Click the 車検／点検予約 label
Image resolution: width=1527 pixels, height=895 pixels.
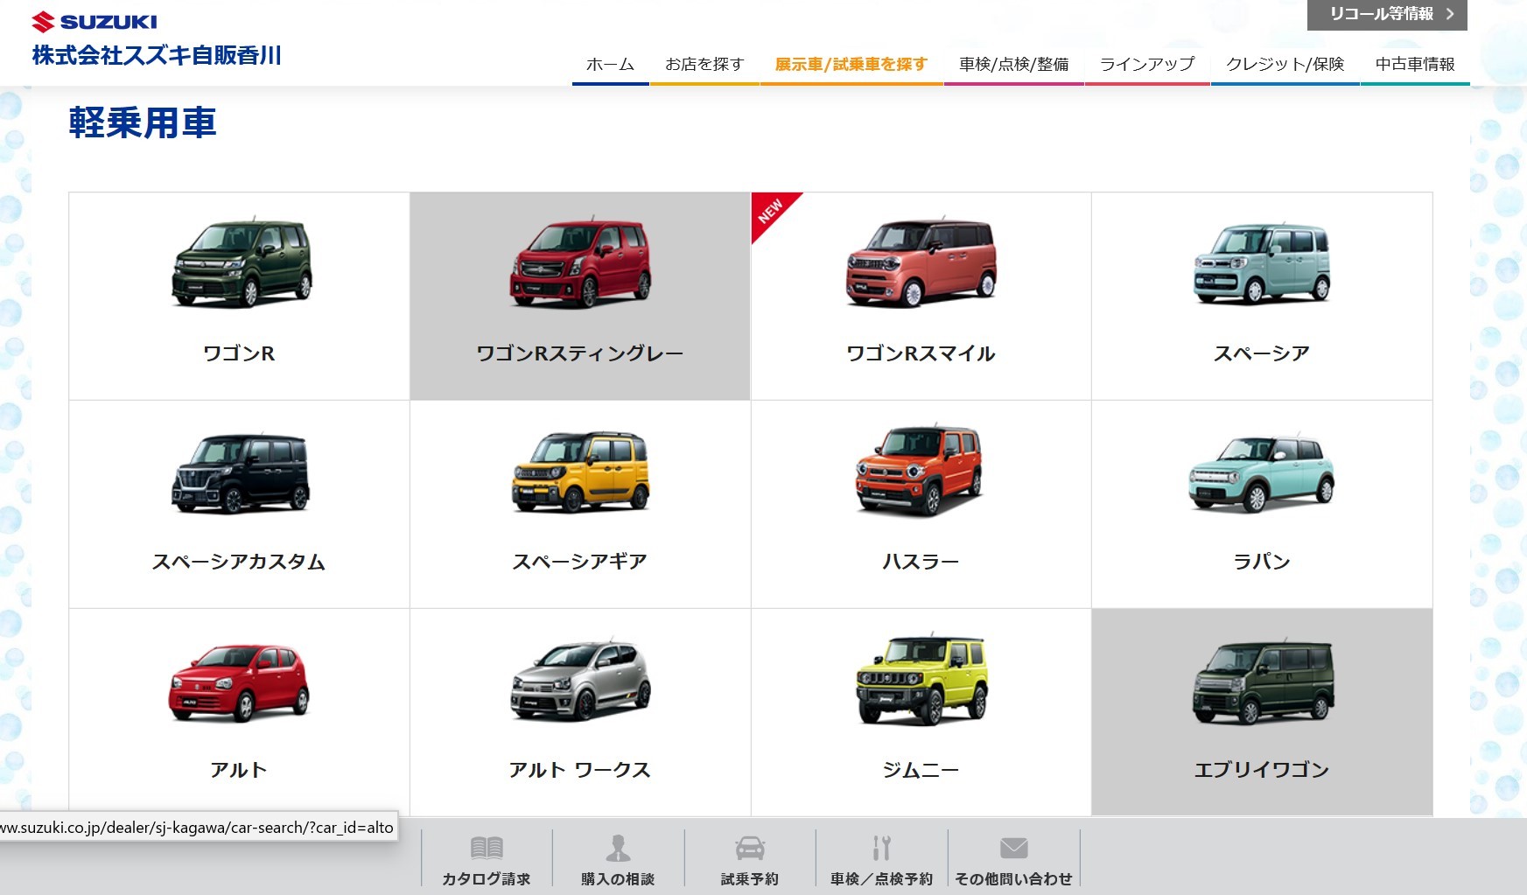[x=881, y=878]
